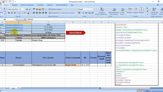The width and height of the screenshot is (163, 92).
Task: Open the email link beside 1044
Action: click(14, 25)
